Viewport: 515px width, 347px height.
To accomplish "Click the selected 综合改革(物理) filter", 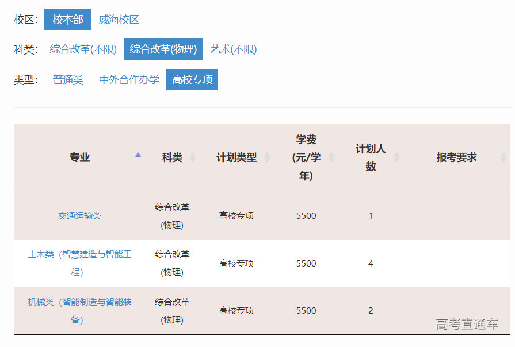I will pos(165,49).
